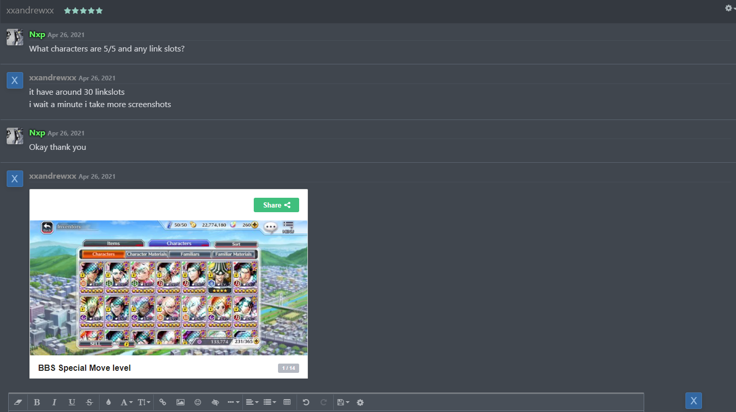This screenshot has height=412, width=736.
Task: Open the smiley emoji picker
Action: 198,402
